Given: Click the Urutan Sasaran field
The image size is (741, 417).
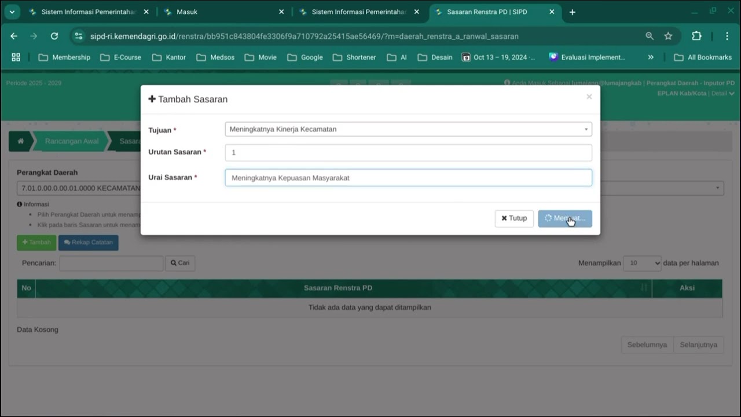Looking at the screenshot, I should click(x=408, y=152).
